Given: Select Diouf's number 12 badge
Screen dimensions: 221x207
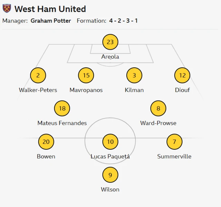Looking at the screenshot, I should [x=182, y=75].
